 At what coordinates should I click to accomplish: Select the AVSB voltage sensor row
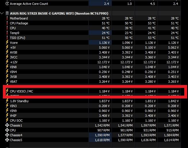click(x=14, y=52)
